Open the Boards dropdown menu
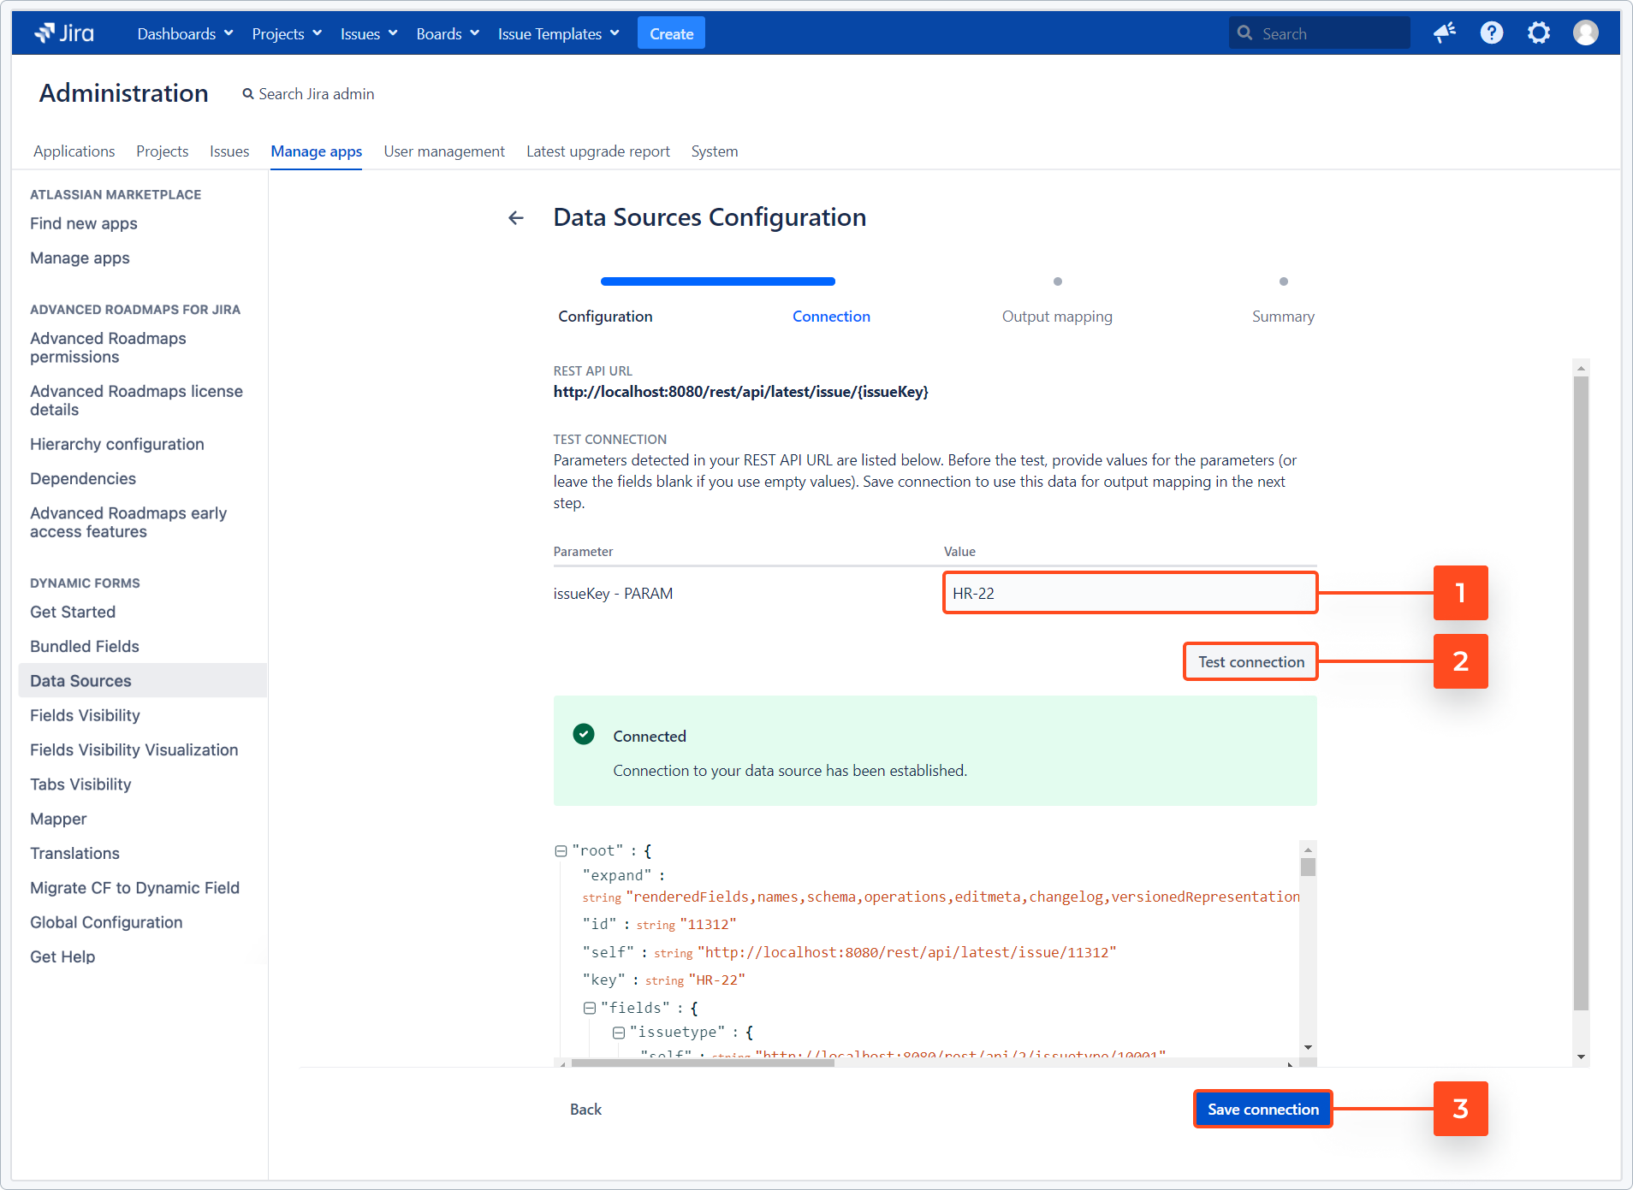This screenshot has height=1190, width=1633. click(x=448, y=33)
